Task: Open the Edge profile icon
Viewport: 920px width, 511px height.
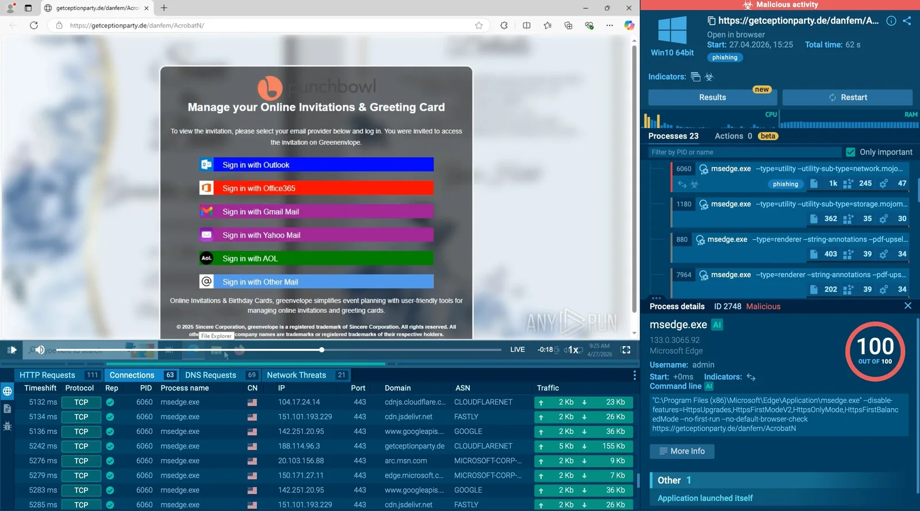Action: coord(10,8)
